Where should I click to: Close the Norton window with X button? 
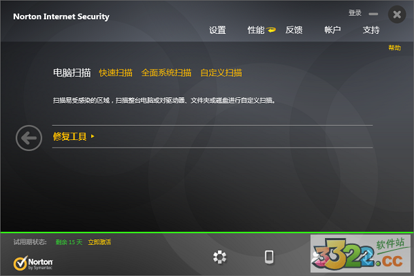tap(397, 14)
